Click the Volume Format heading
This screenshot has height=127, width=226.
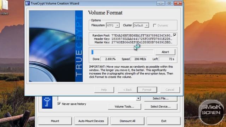point(105,13)
